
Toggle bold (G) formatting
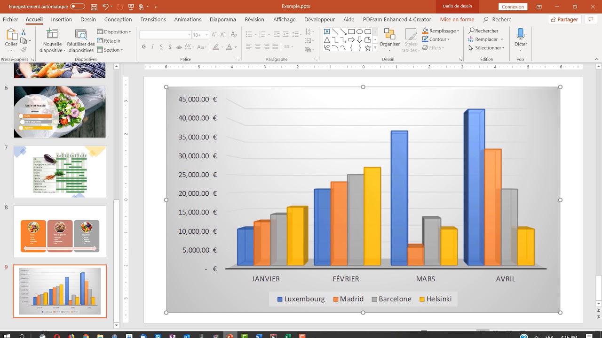coord(144,47)
